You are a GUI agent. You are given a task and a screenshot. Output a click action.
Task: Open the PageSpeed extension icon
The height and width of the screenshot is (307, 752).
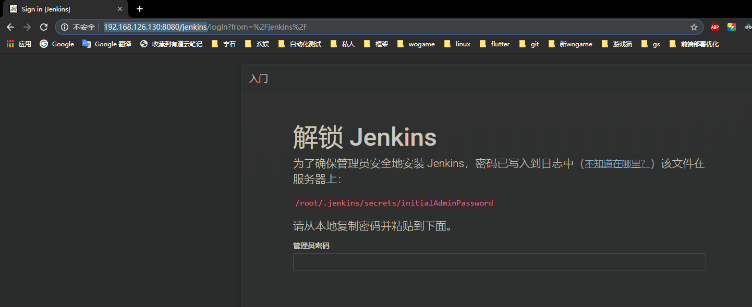[x=731, y=27]
